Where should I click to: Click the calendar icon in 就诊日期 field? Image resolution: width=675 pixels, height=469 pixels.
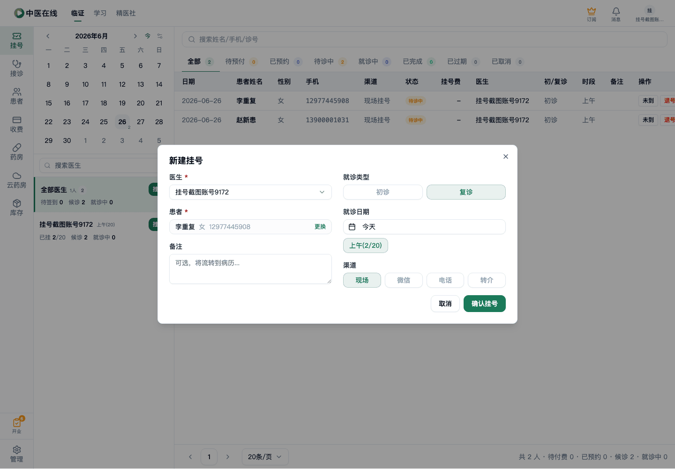(352, 227)
